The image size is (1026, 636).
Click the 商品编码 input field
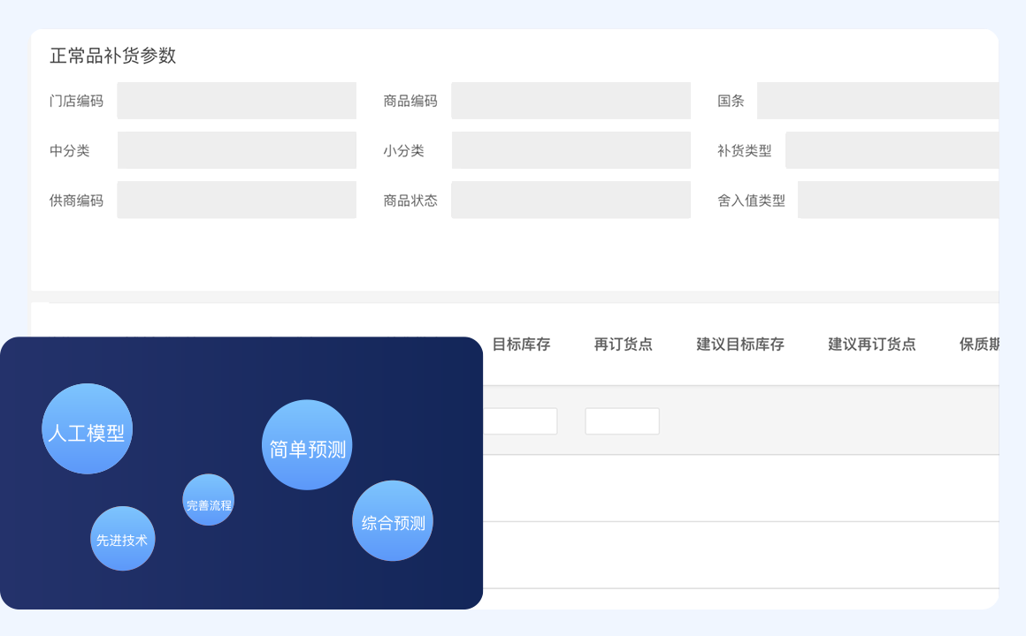pos(570,101)
